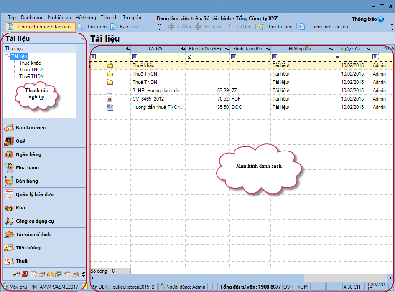Open the Ngày sửa filter operator dropdown

tap(338, 57)
